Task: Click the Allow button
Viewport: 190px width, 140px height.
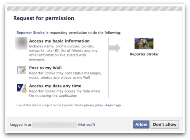Action: pos(141,124)
